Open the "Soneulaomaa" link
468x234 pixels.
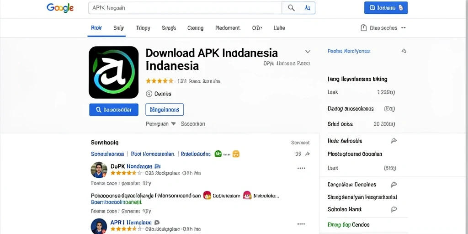[107, 154]
